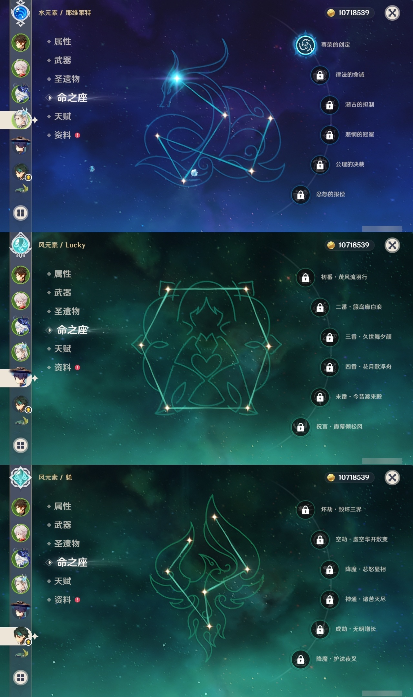
Task: Click the 神通·诸苦灭尽 locked constellation
Action: tap(329, 599)
